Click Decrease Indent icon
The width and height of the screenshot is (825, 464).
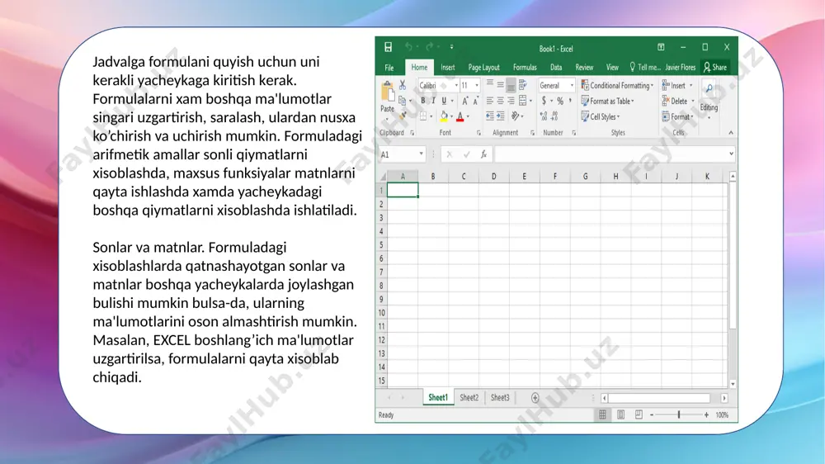tap(490, 116)
